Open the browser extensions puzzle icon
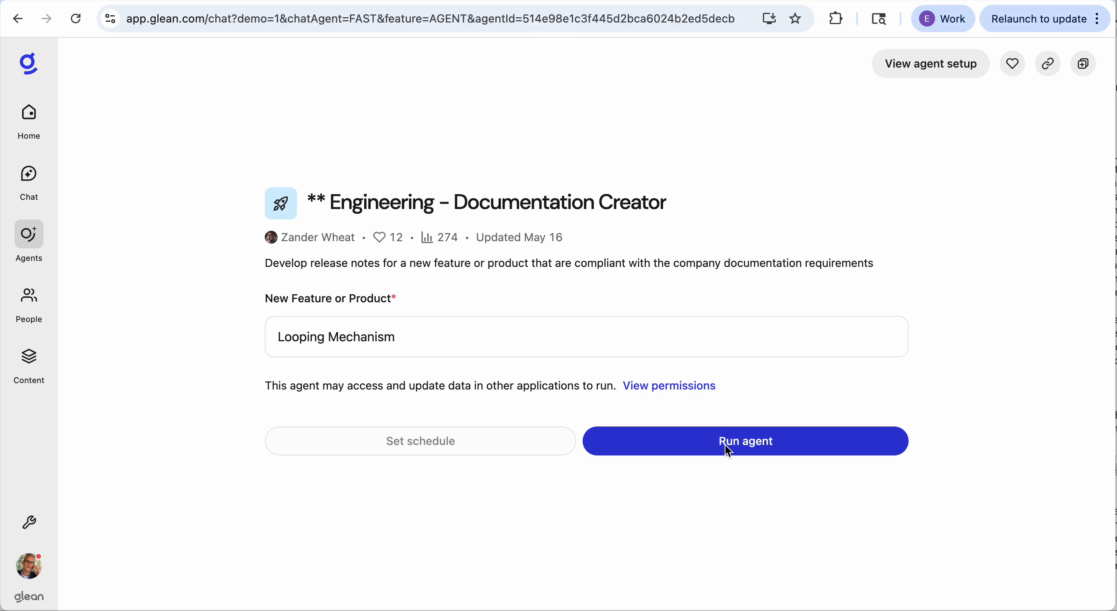Viewport: 1117px width, 611px height. point(836,18)
